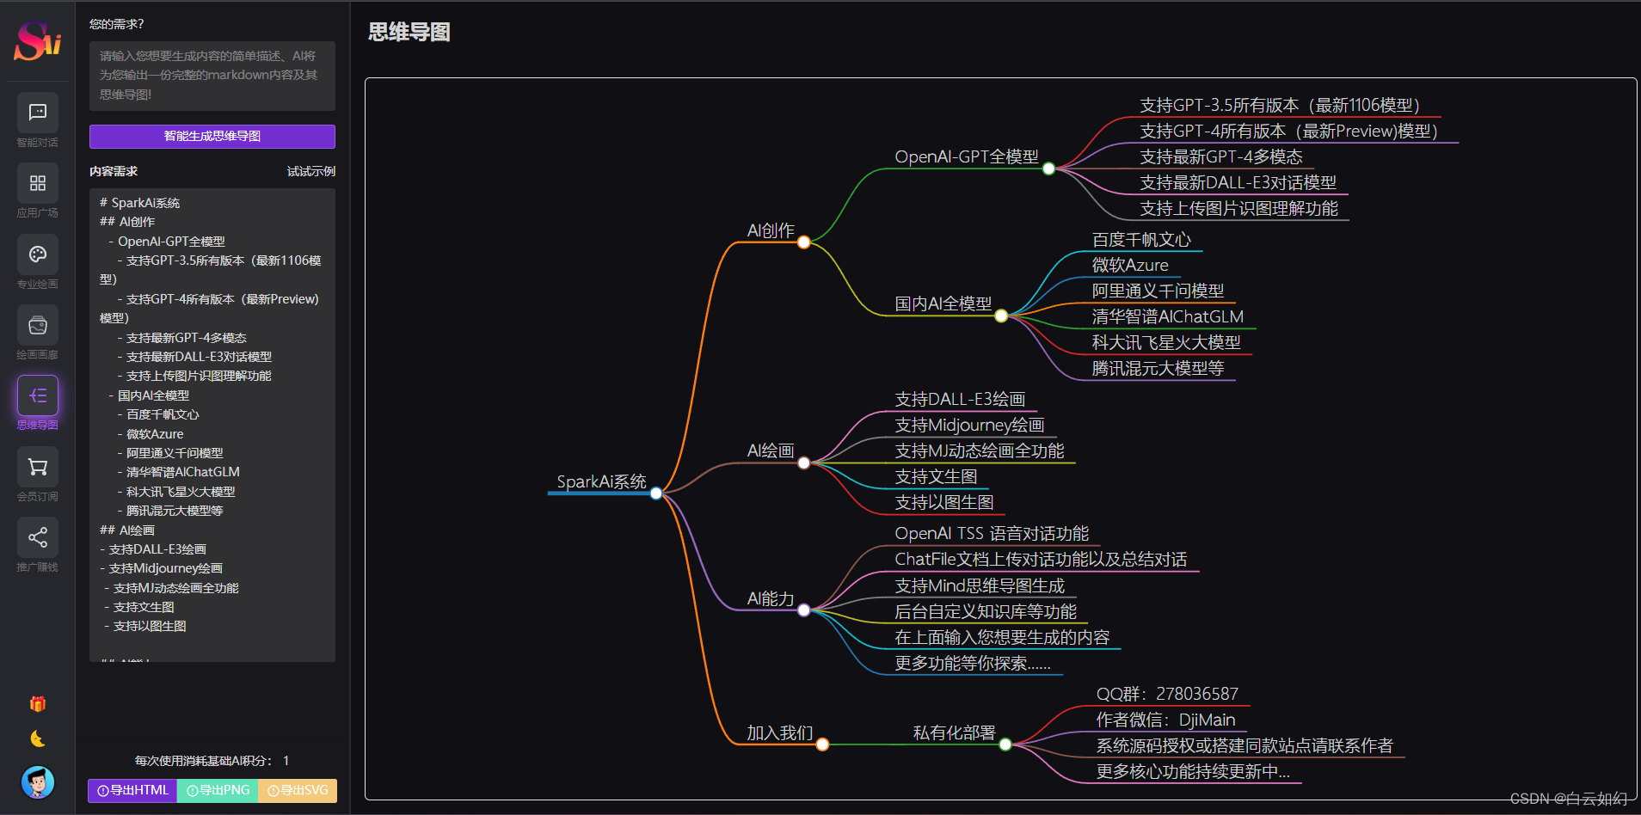The height and width of the screenshot is (815, 1641).
Task: Click the '## AI绘画' line in editor
Action: pos(126,530)
